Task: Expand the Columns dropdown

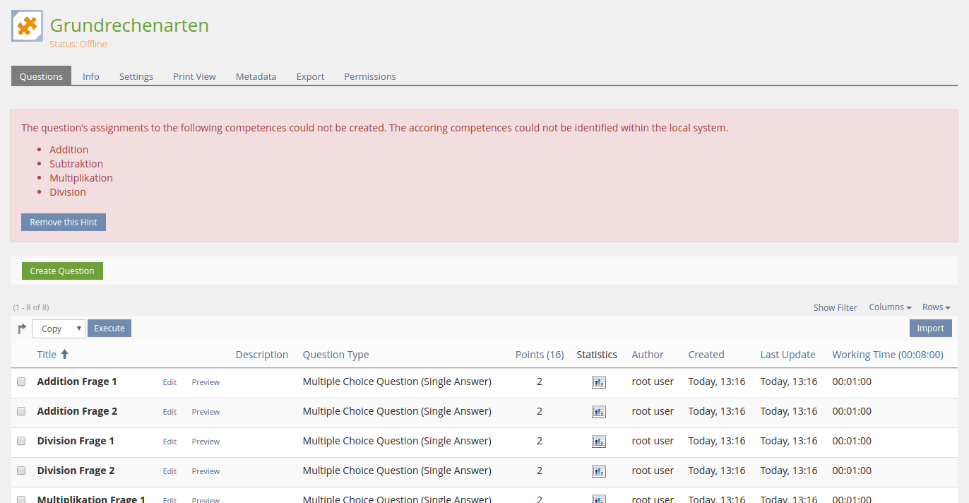Action: (890, 307)
